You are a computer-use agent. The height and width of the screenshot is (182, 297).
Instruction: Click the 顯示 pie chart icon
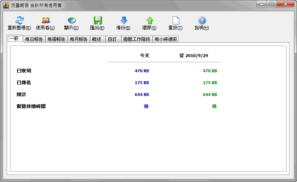pyautogui.click(x=71, y=21)
